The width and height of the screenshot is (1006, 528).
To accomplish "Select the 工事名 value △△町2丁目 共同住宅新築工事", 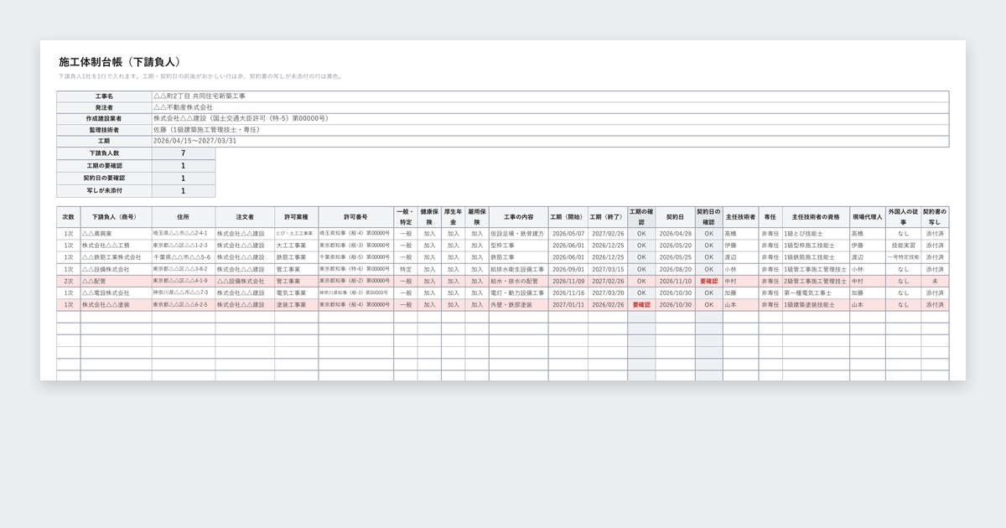I will 551,96.
